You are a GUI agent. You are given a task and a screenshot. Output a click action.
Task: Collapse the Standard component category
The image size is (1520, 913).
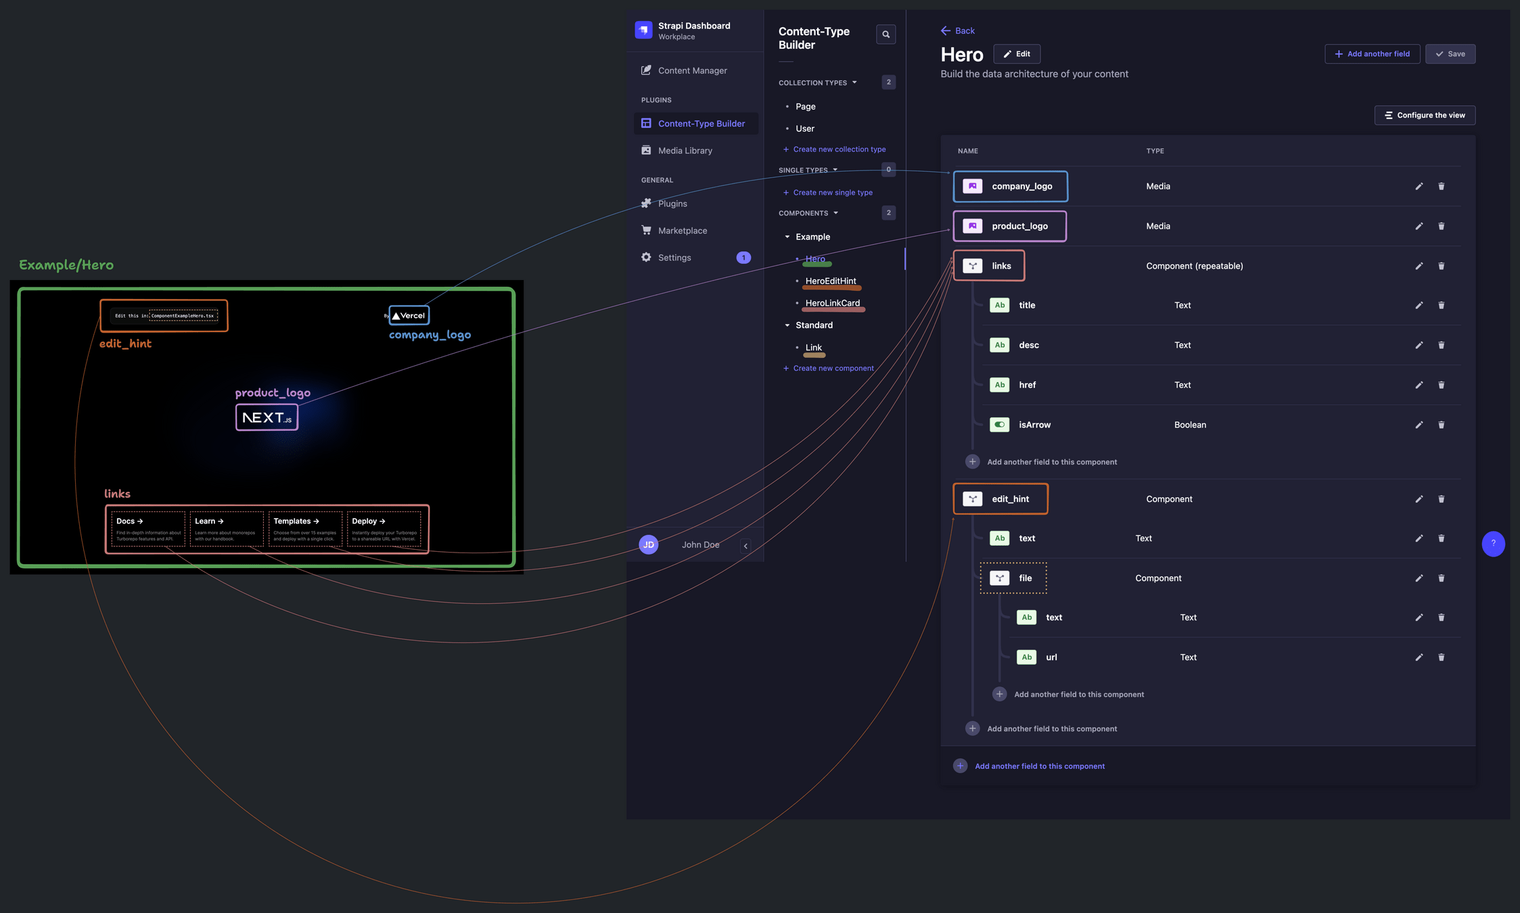787,325
